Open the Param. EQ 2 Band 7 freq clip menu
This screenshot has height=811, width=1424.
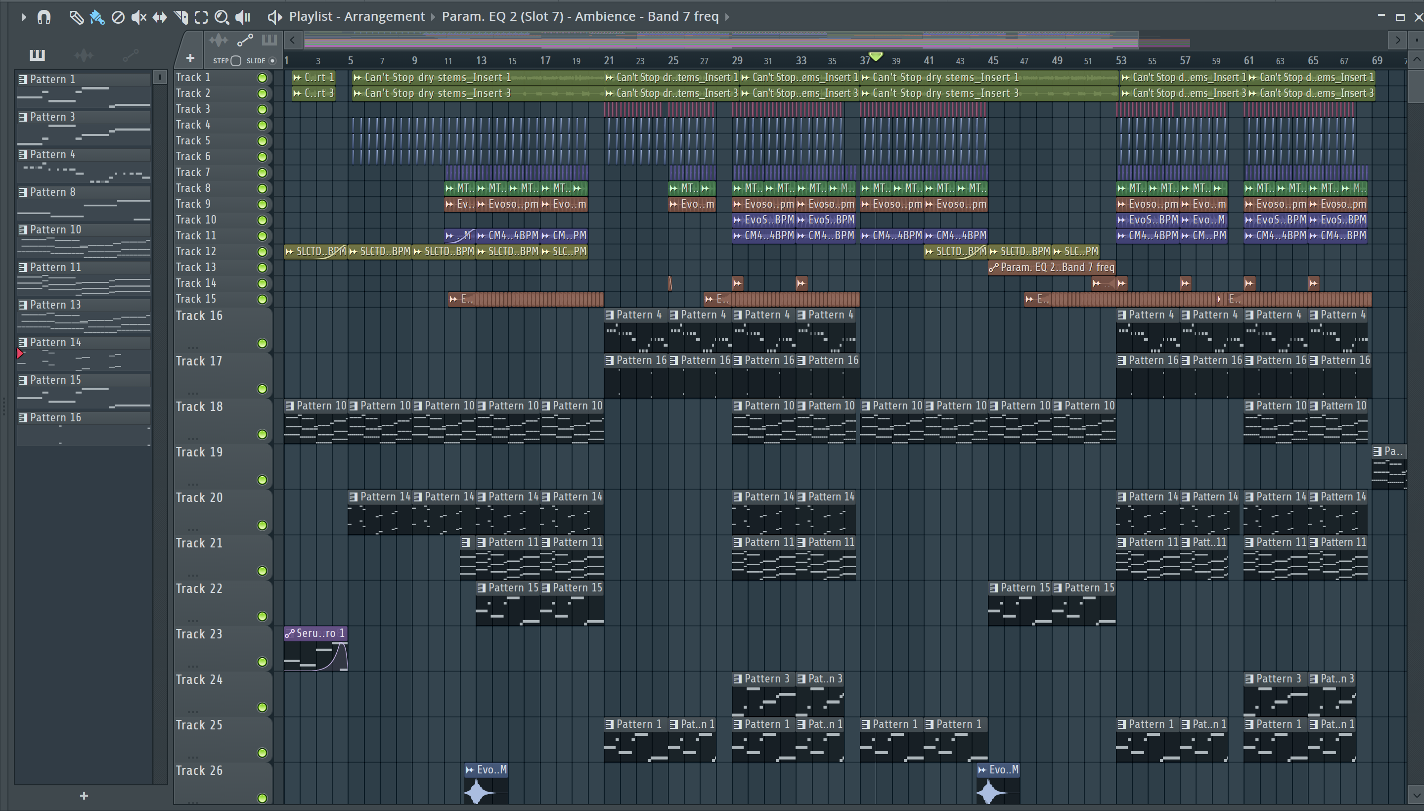click(x=579, y=17)
